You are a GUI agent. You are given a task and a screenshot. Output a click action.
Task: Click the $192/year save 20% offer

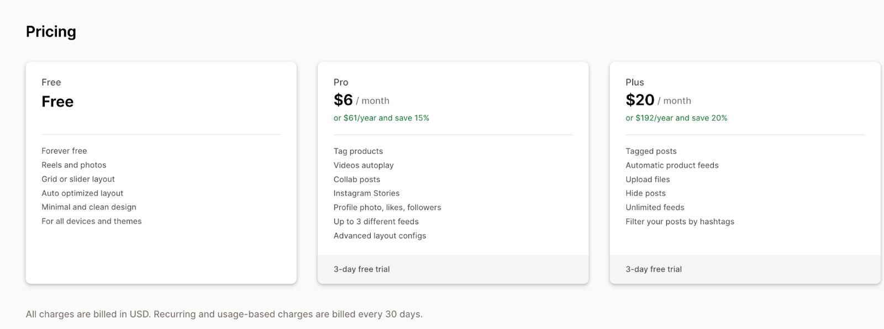(x=676, y=118)
